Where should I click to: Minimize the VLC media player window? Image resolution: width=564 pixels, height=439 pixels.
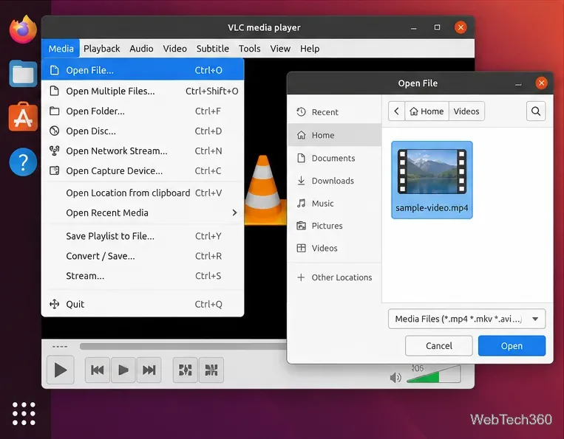click(x=414, y=27)
